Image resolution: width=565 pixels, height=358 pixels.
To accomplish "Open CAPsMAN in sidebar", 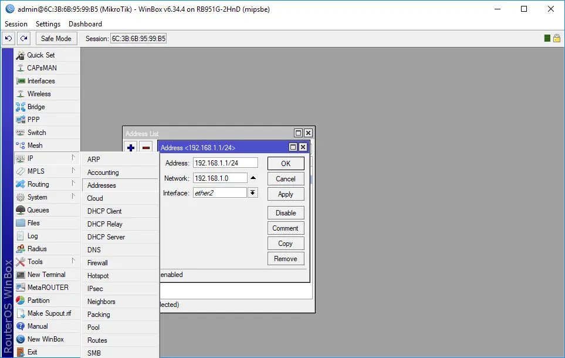I will (47, 67).
